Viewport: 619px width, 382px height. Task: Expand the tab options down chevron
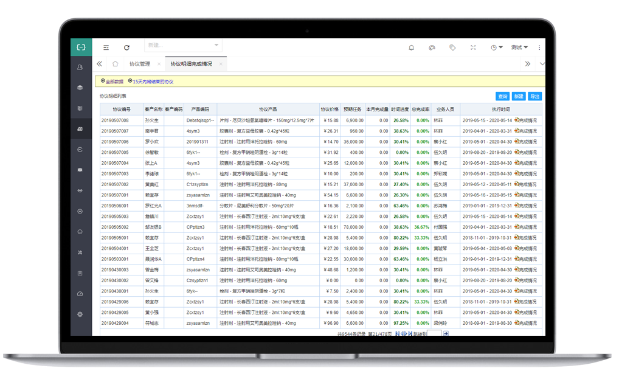[542, 64]
